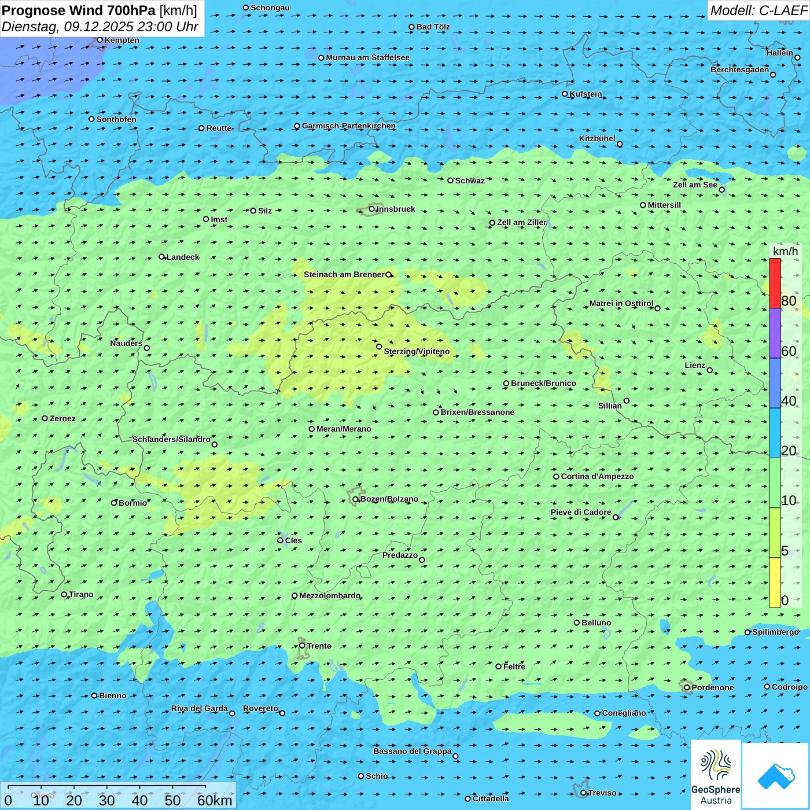810x810 pixels.
Task: Select the yellow 0–5 km/h legend segment
Action: pos(775,583)
